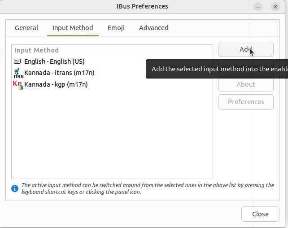Select English - English (US) row

pos(112,61)
